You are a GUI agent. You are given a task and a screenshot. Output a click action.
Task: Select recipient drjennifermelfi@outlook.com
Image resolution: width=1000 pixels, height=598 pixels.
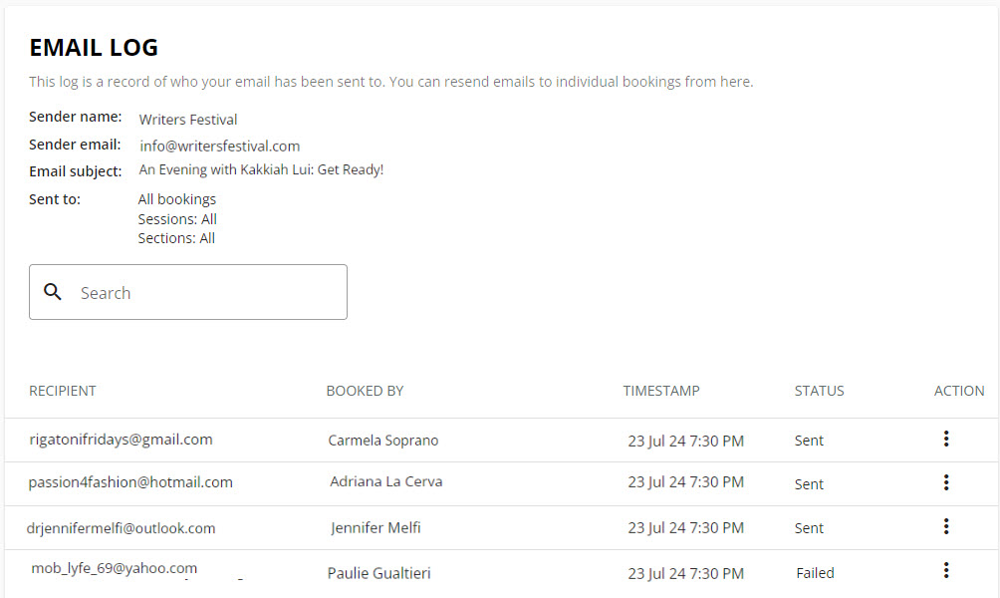pyautogui.click(x=122, y=528)
